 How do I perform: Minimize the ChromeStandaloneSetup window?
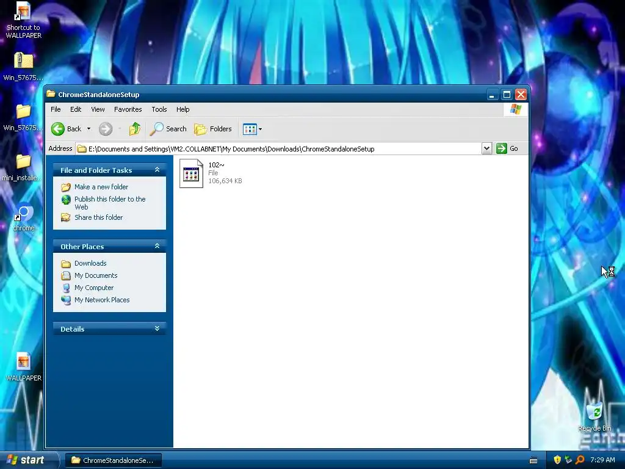point(493,95)
